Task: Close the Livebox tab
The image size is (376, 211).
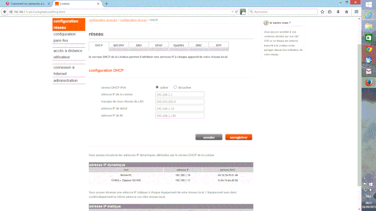Action: coord(98,4)
